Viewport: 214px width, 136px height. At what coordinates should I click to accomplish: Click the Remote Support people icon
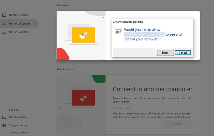point(4,24)
